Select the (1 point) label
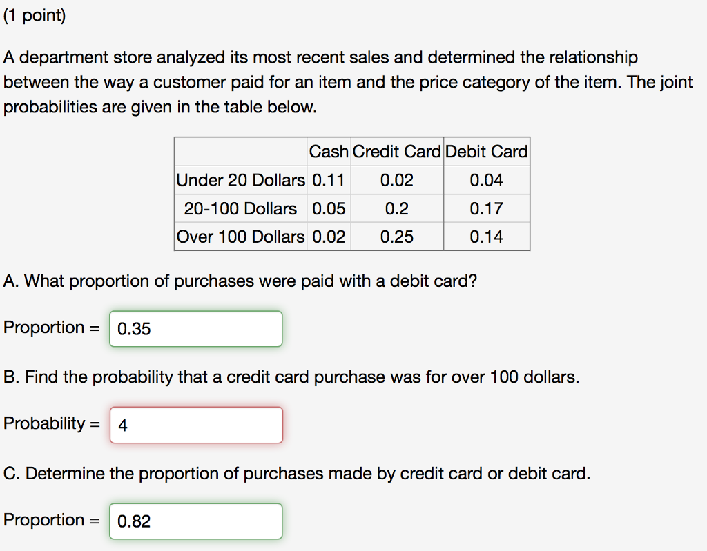Image resolution: width=707 pixels, height=551 pixels. (35, 14)
